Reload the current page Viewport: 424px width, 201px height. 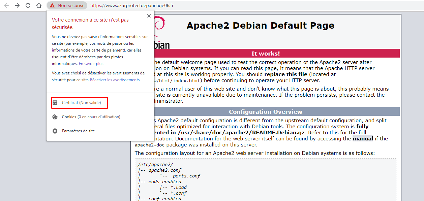28,6
